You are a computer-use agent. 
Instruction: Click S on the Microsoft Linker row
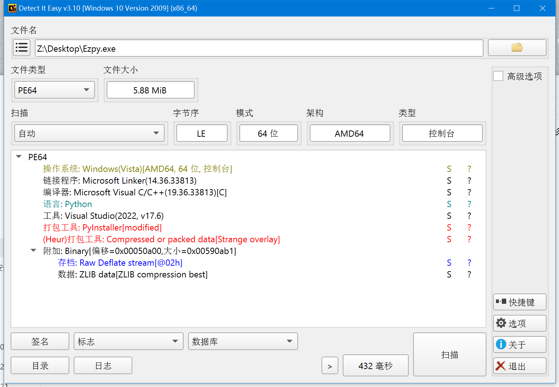[449, 180]
